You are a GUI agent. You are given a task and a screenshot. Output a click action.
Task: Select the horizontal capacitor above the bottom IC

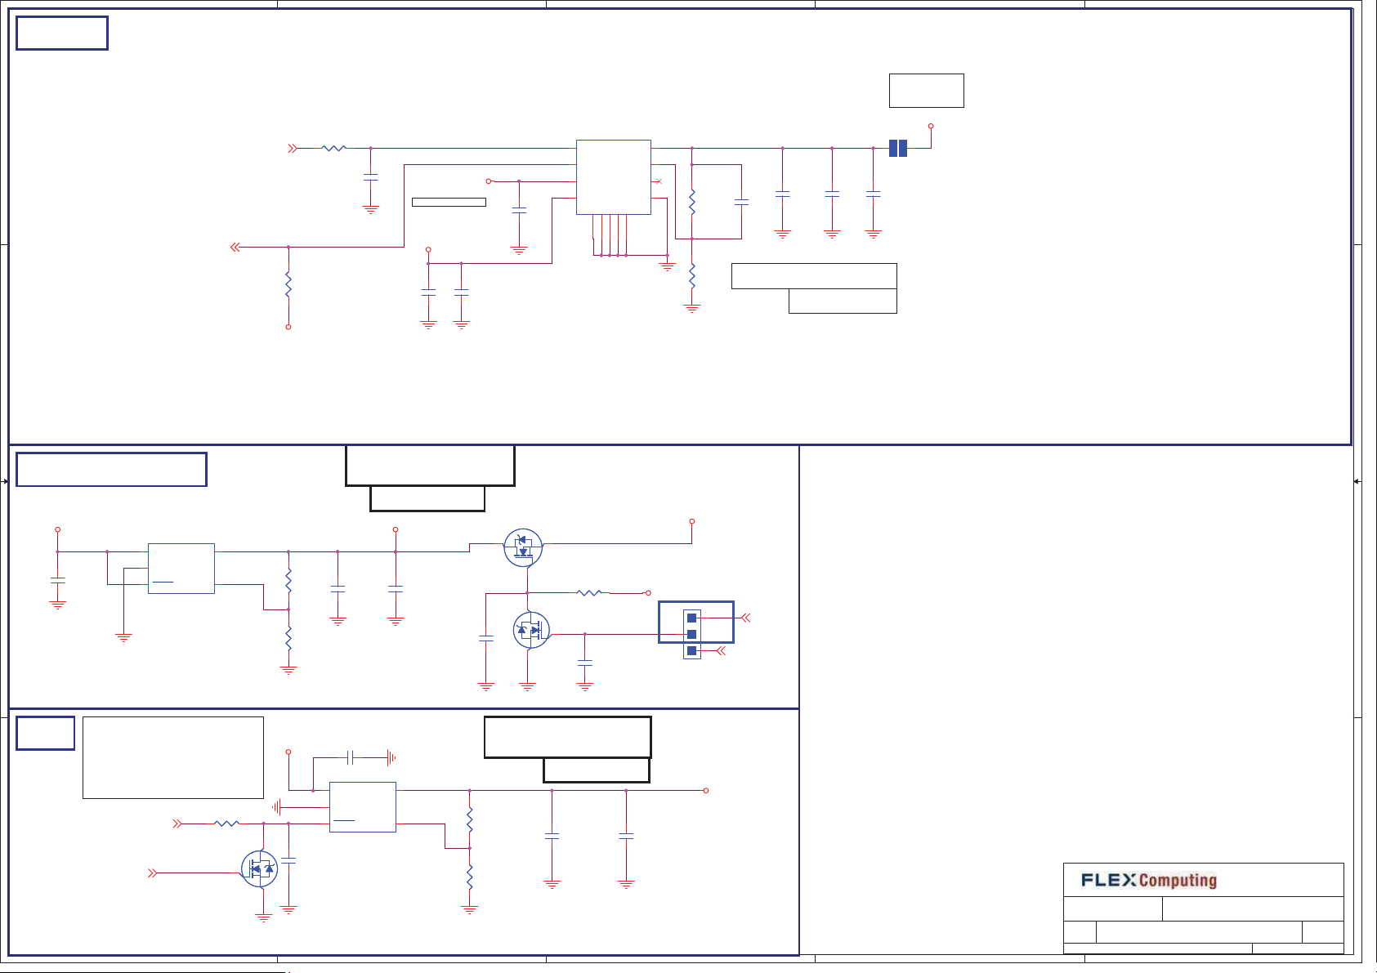point(351,757)
